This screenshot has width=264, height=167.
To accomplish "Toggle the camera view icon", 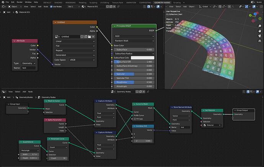I will (x=260, y=36).
